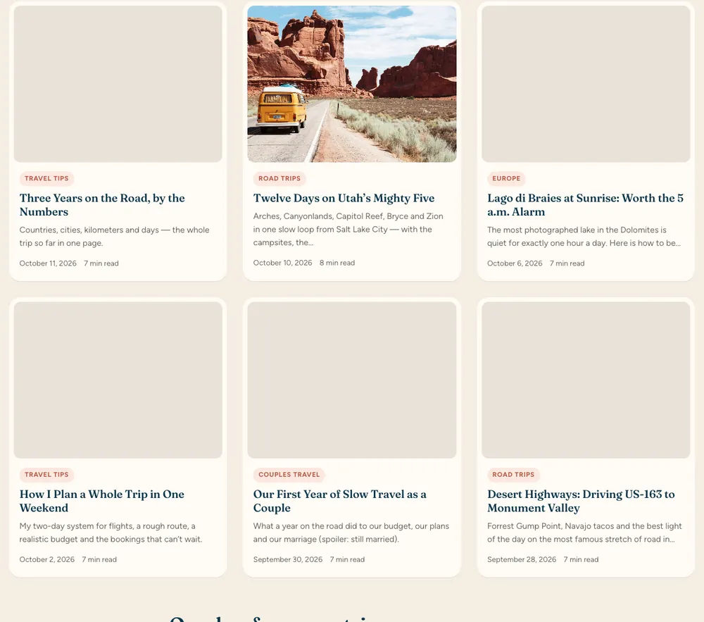Open image placeholder above How I Plan a Whole Trip
Viewport: 704px width, 622px height.
click(x=118, y=380)
